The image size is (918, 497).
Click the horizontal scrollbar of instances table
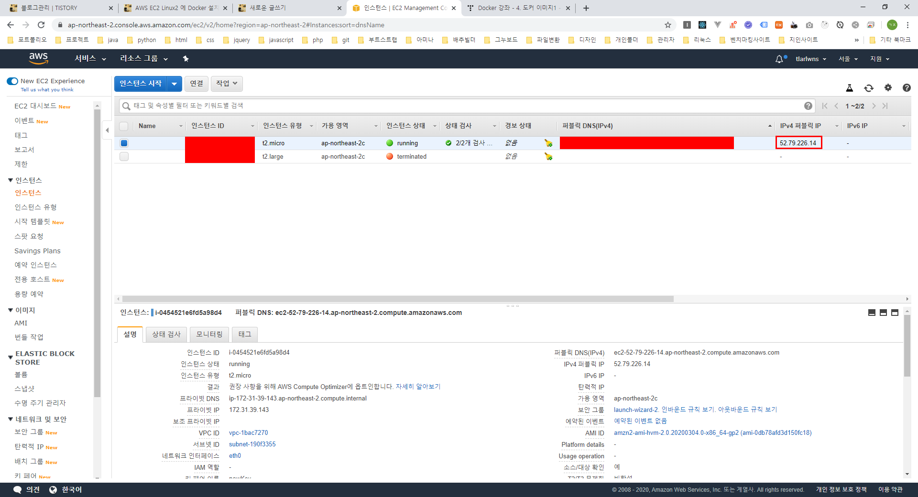[x=398, y=299]
